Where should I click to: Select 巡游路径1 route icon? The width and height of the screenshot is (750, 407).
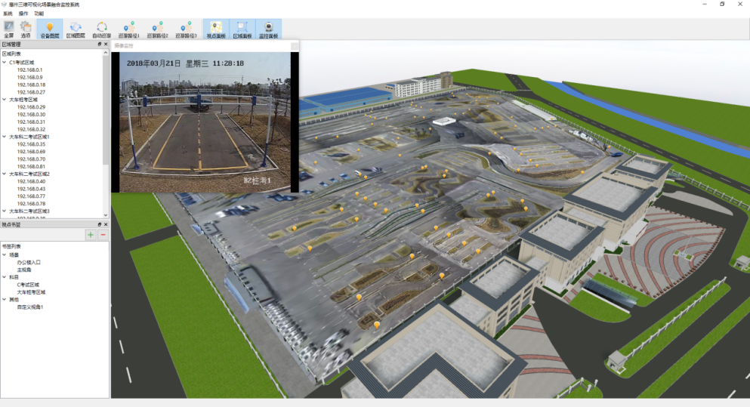point(129,29)
